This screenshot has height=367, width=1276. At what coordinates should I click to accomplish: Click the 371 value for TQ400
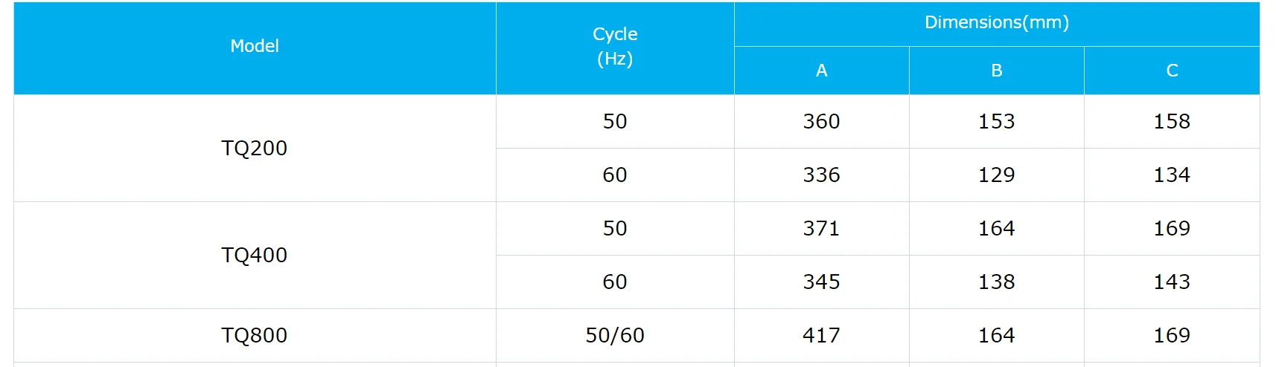coord(821,228)
